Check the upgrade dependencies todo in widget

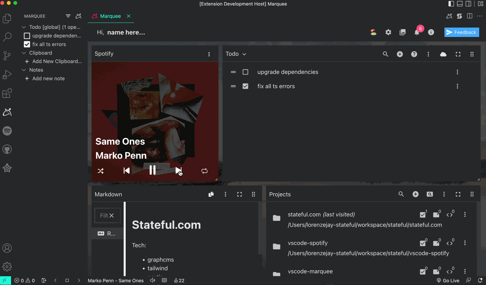pos(245,72)
